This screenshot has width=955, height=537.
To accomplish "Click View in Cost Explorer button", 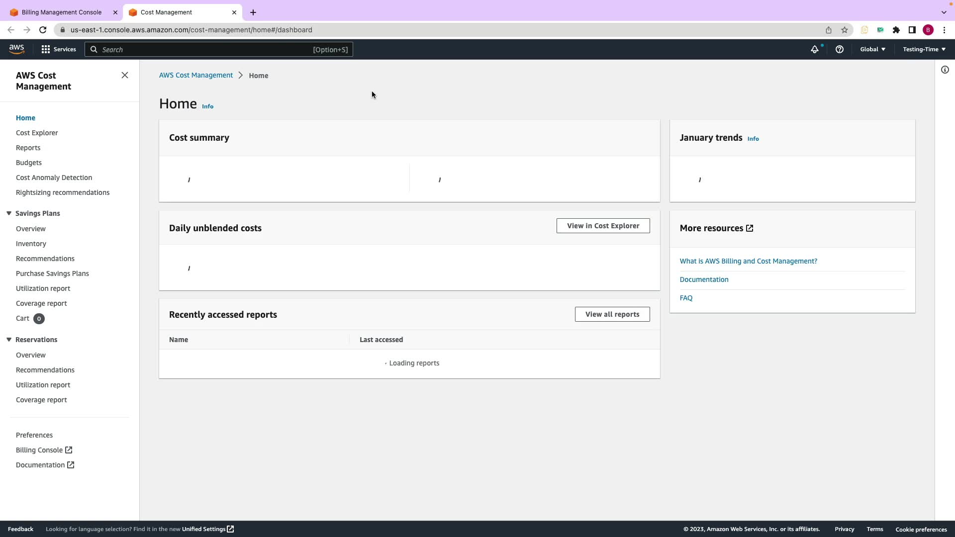I will pos(603,226).
